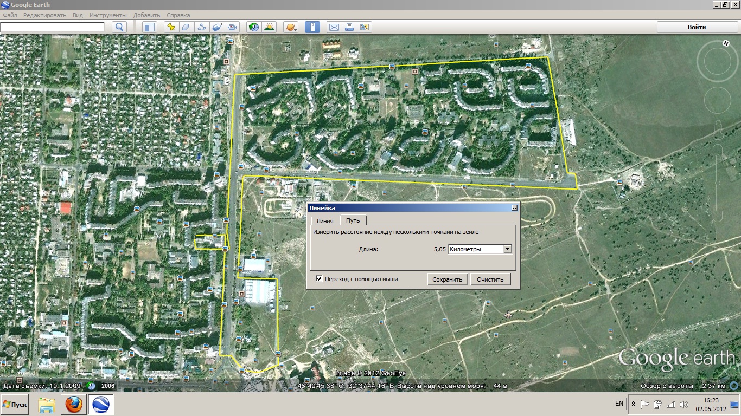
Task: Open the Инструменты menu
Action: pos(108,15)
